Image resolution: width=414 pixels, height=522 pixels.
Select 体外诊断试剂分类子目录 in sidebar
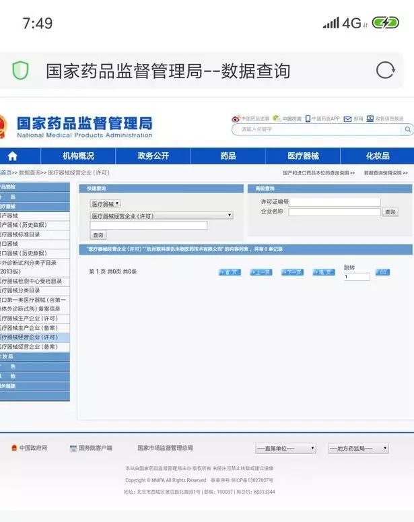pyautogui.click(x=35, y=267)
